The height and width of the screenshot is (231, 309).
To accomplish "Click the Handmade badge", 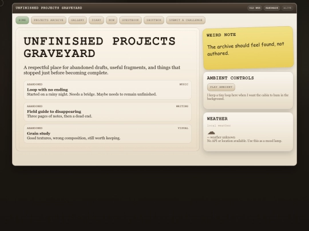I will 272,8.
